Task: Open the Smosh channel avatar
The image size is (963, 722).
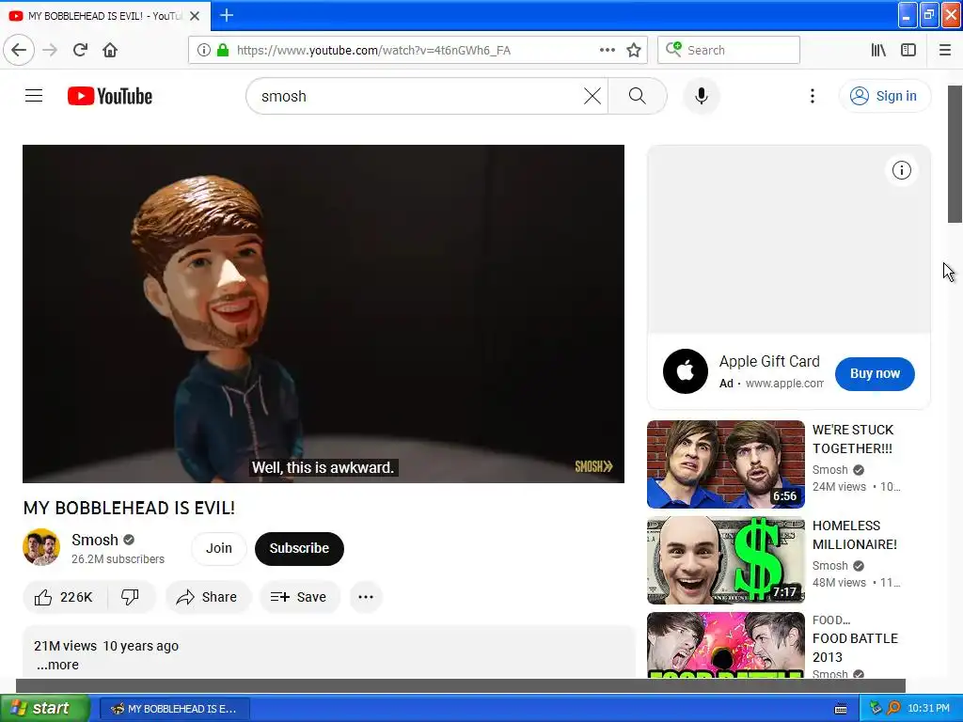Action: coord(41,547)
